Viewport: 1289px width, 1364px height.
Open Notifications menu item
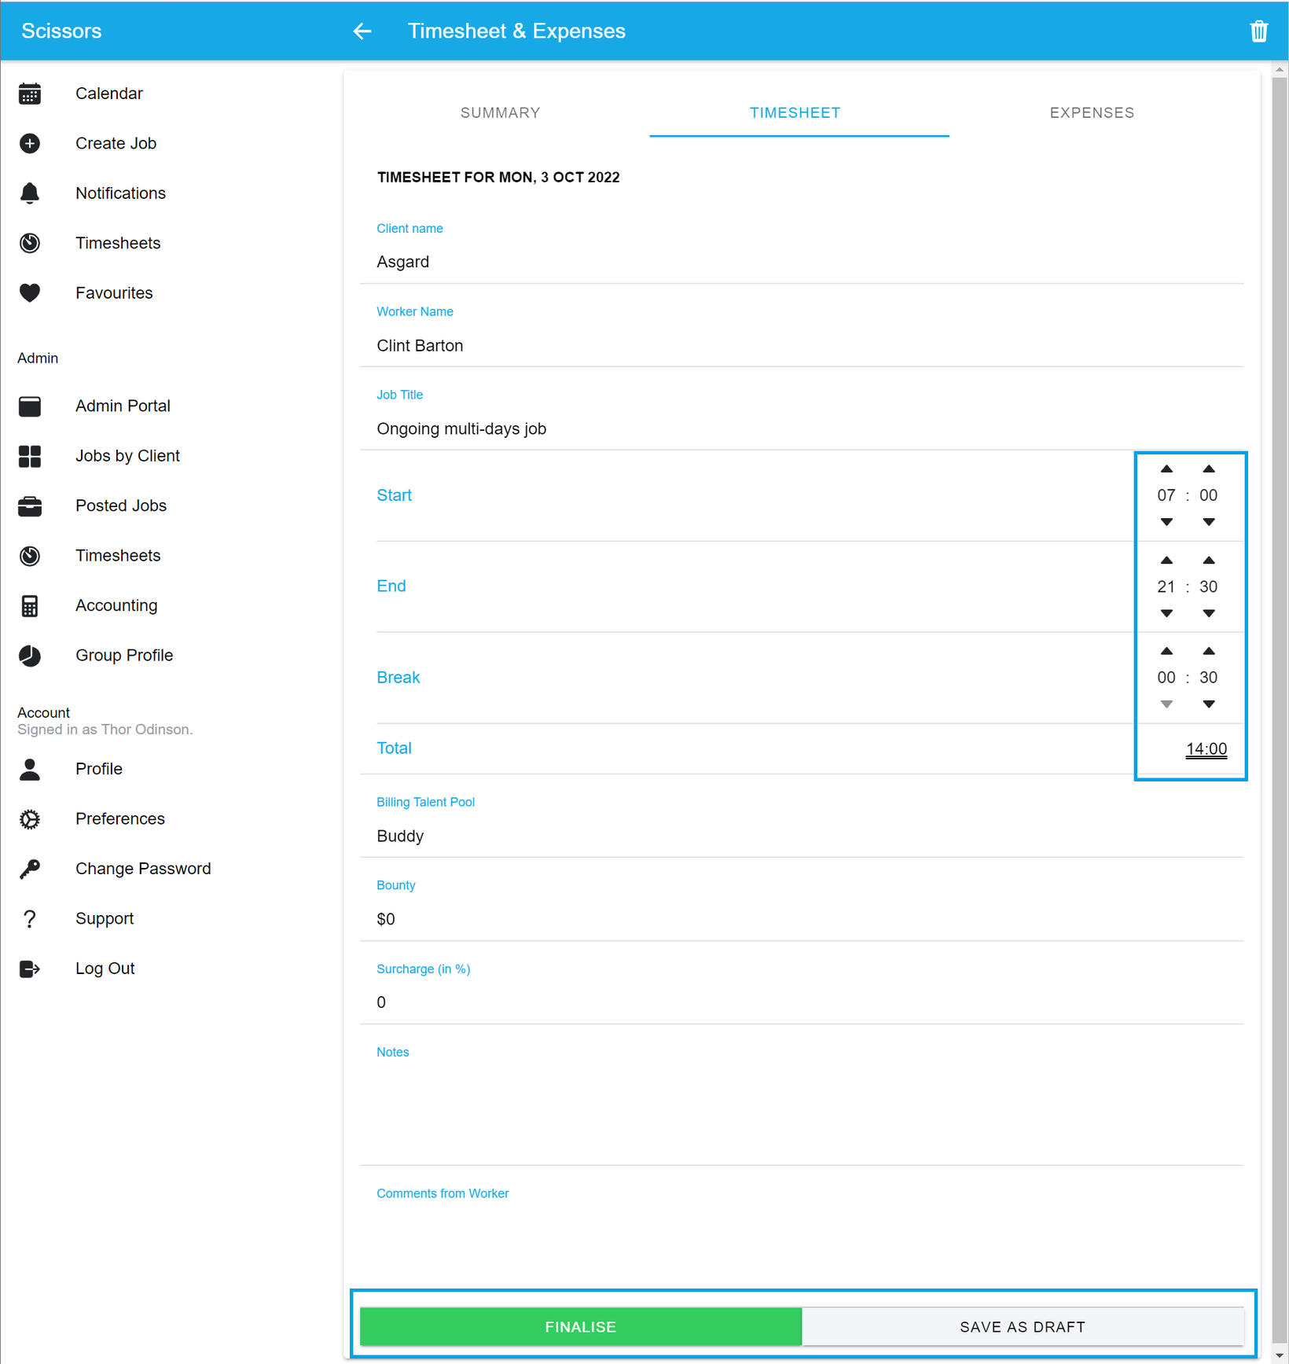121,193
